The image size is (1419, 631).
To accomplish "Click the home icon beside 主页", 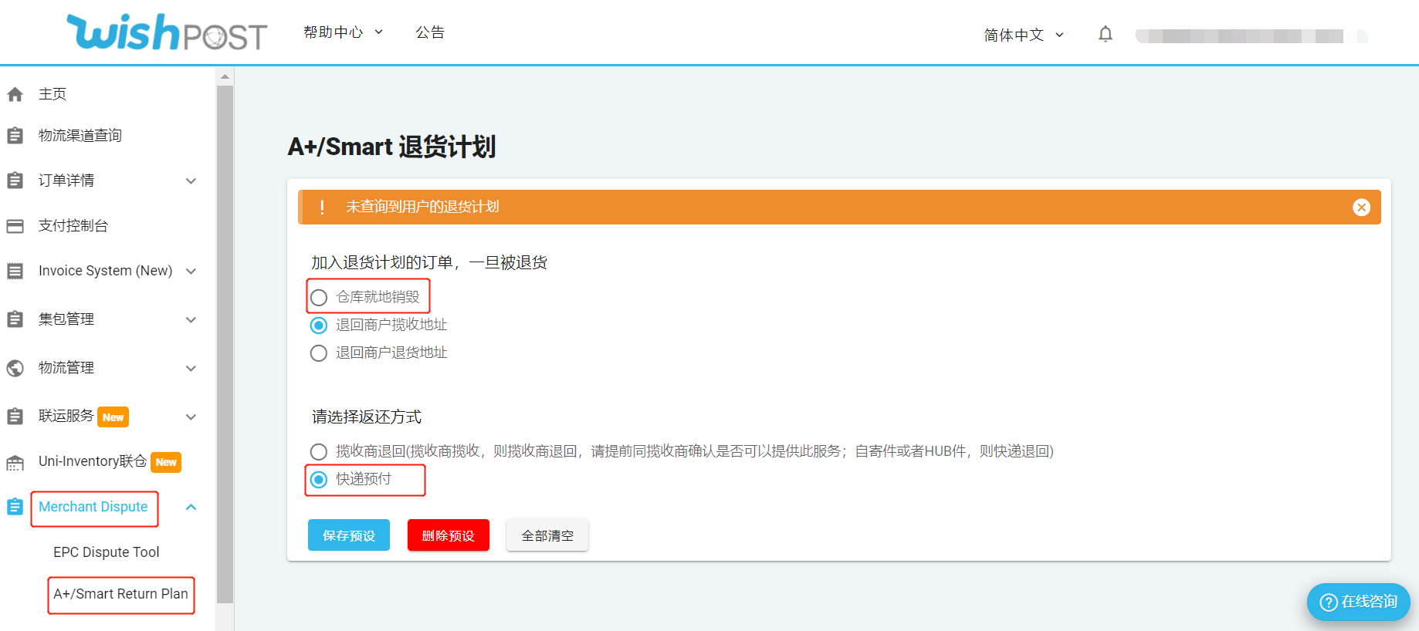I will point(15,94).
